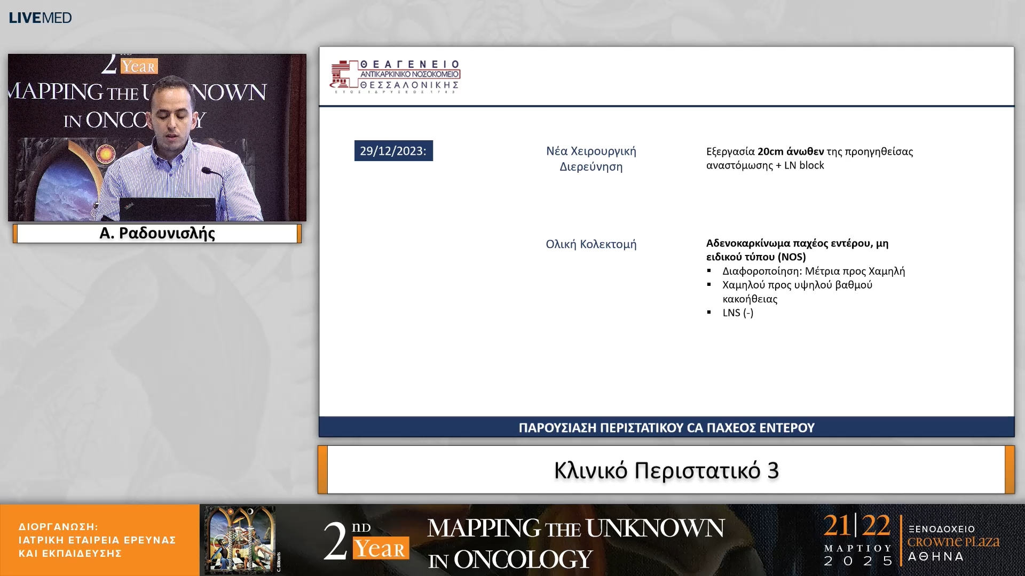Image resolution: width=1025 pixels, height=576 pixels.
Task: Click the 'LNS (-)' bullet item
Action: click(x=738, y=313)
